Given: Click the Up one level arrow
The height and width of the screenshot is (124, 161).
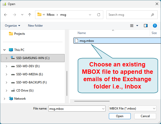Looking at the screenshot, I should pos(30,15).
